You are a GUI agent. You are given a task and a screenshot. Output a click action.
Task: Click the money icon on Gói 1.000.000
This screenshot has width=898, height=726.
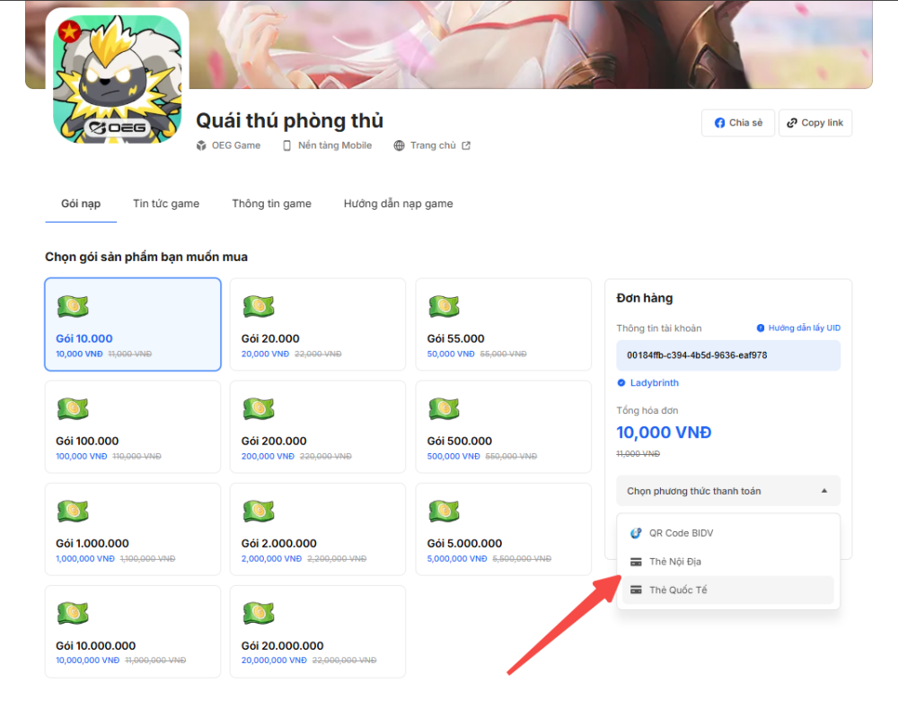[x=73, y=512]
